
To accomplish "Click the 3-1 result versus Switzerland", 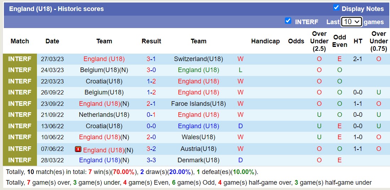I will [x=151, y=59].
